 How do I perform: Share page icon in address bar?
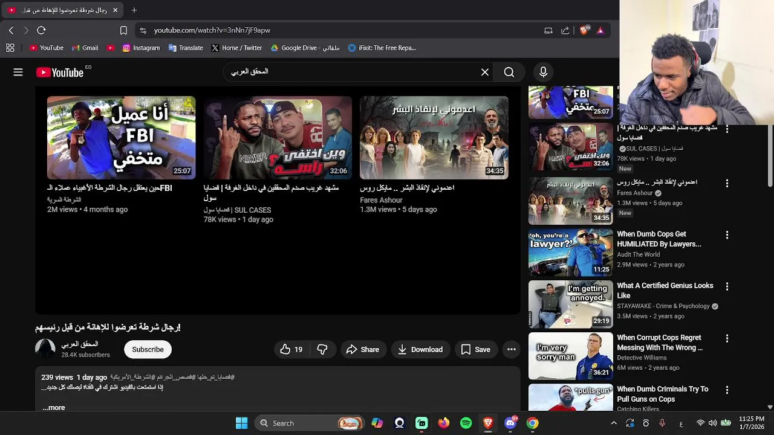(x=565, y=30)
